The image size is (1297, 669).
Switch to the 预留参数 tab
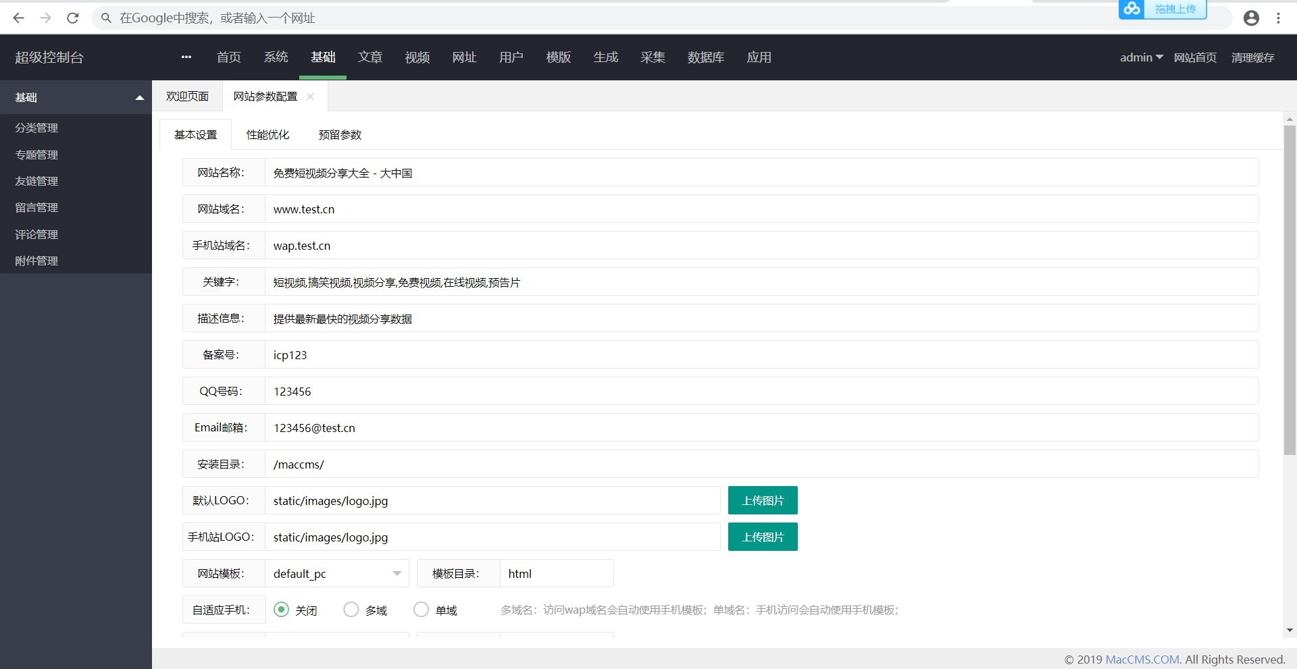click(340, 134)
